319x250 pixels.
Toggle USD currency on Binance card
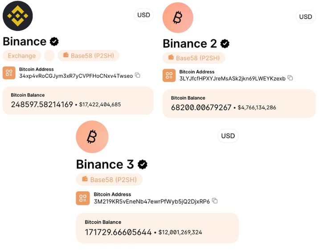144,15
